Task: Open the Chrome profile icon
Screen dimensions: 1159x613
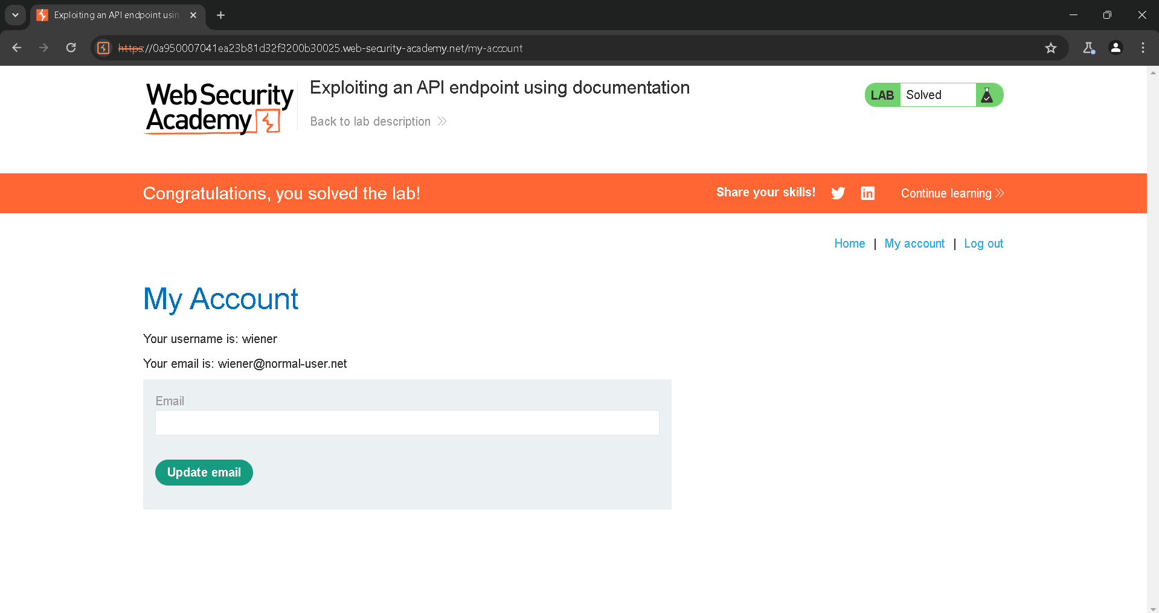Action: (x=1116, y=48)
